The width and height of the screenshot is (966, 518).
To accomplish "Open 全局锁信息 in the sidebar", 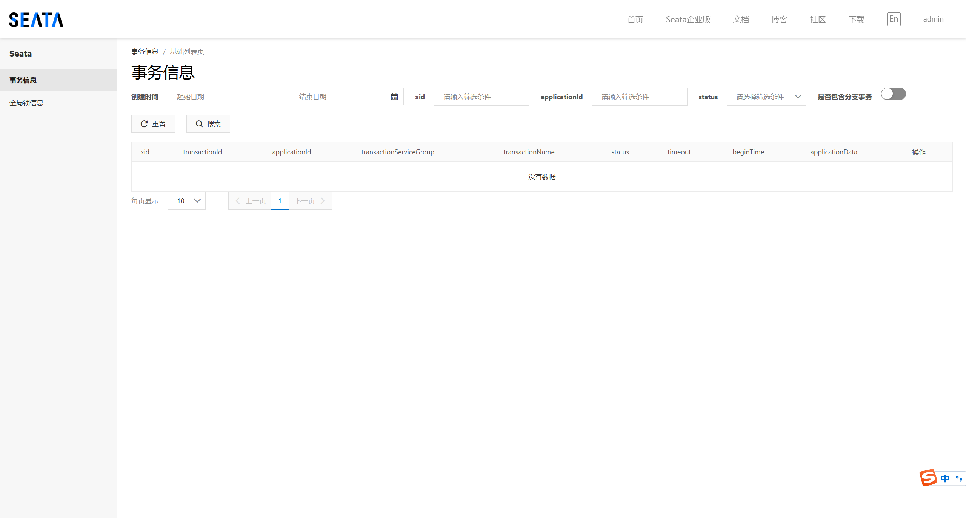I will tap(26, 103).
